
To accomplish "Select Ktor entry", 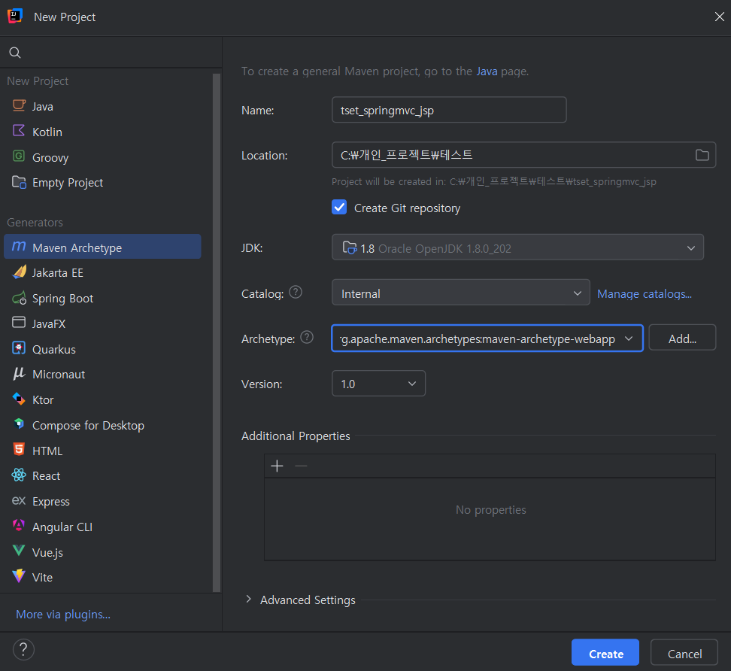I will pyautogui.click(x=102, y=400).
